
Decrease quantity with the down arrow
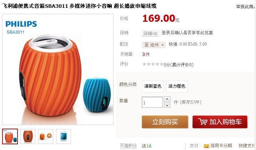click(x=167, y=105)
